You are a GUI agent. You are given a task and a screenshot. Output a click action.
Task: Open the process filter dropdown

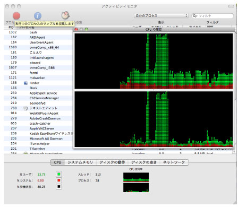[x=161, y=15]
